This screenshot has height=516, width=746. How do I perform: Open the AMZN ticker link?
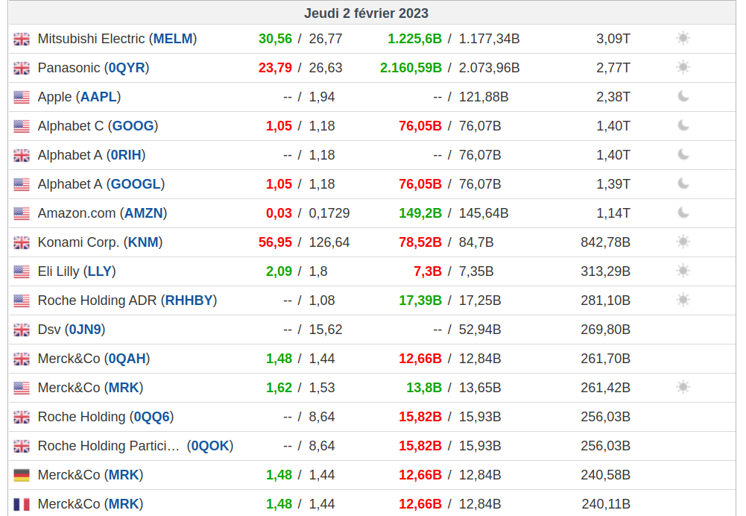pyautogui.click(x=143, y=213)
